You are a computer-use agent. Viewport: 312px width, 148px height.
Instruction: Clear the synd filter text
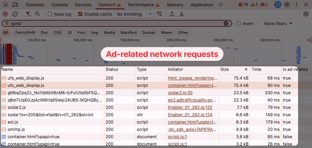pyautogui.click(x=226, y=23)
